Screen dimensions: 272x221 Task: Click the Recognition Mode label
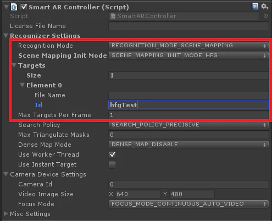[x=46, y=46]
